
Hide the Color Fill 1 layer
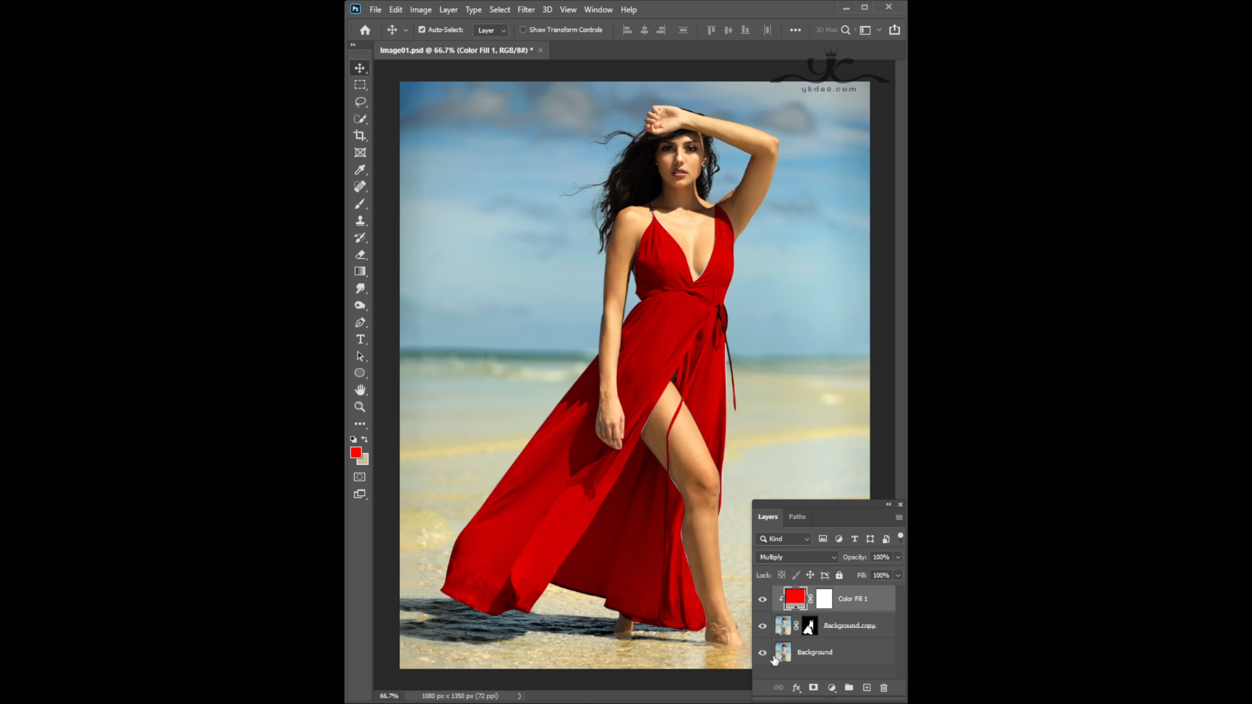(x=762, y=599)
